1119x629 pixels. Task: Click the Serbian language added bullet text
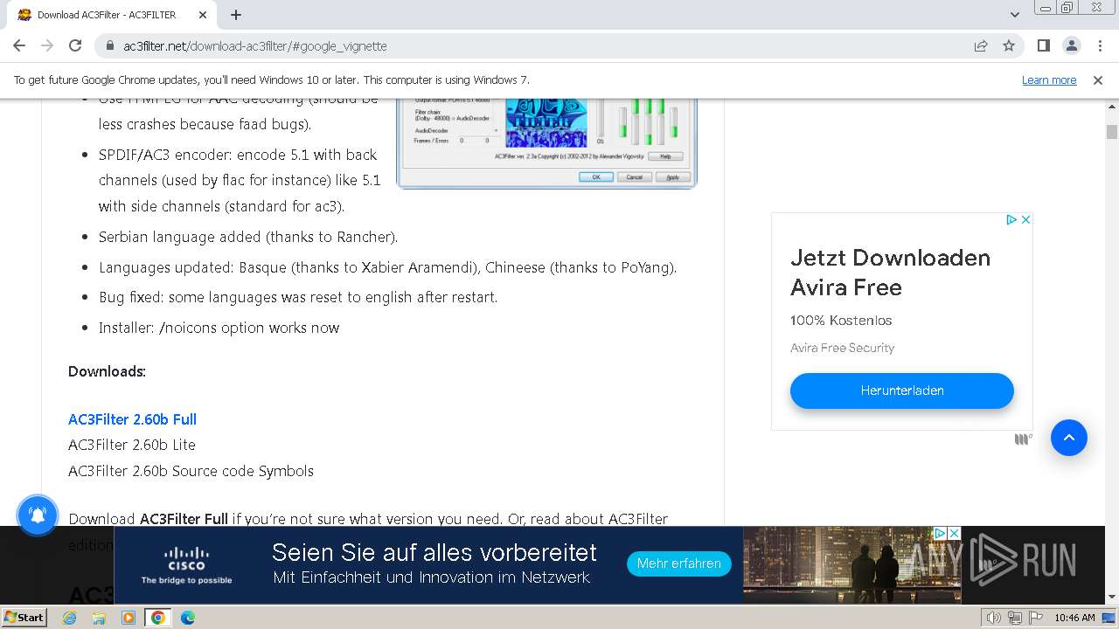248,237
